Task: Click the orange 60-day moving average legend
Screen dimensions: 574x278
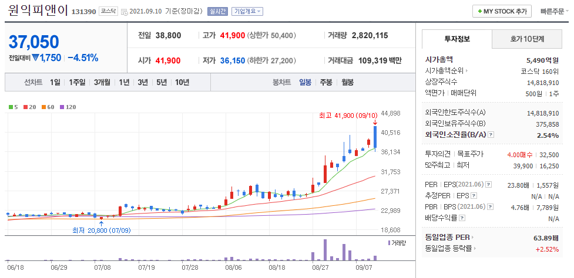Action: (x=48, y=107)
